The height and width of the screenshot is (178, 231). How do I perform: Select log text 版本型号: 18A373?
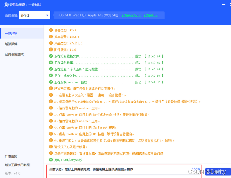tap(67, 37)
